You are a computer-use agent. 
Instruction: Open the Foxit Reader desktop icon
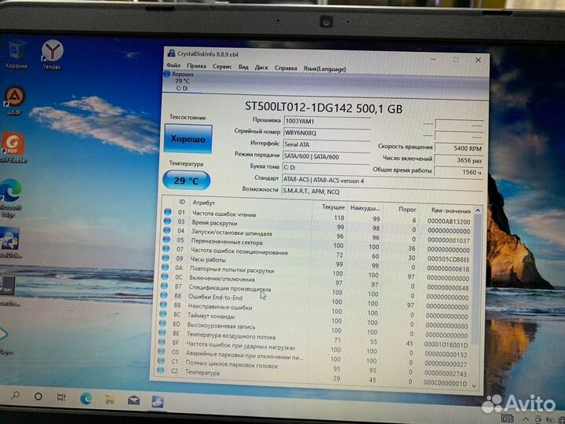point(13,147)
